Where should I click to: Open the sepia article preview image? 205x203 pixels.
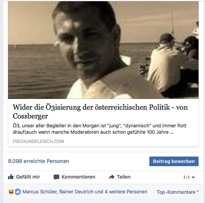coord(103,50)
